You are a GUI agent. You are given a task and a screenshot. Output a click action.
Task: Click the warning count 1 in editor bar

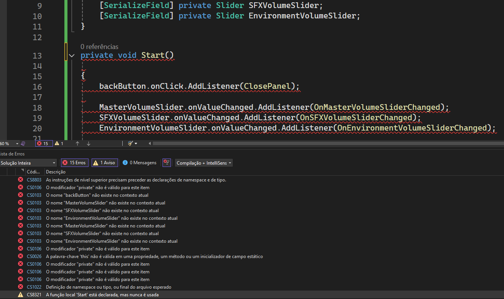tap(59, 144)
